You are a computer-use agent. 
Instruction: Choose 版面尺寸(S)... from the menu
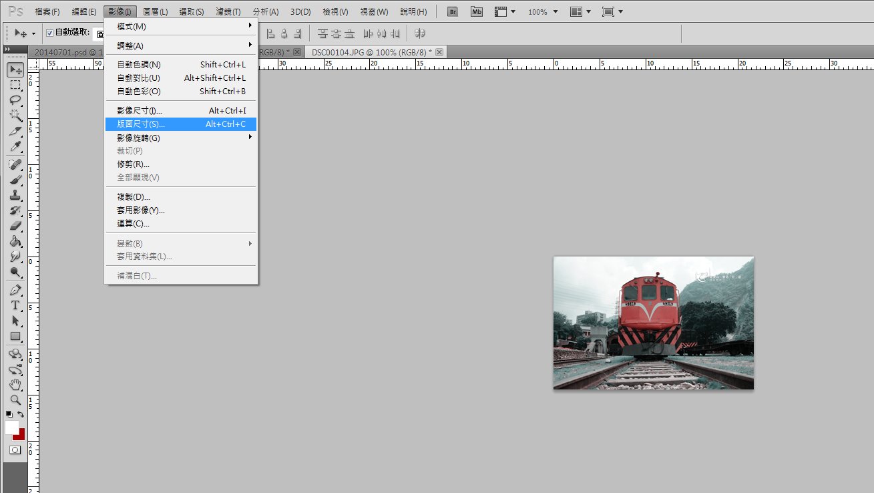180,124
